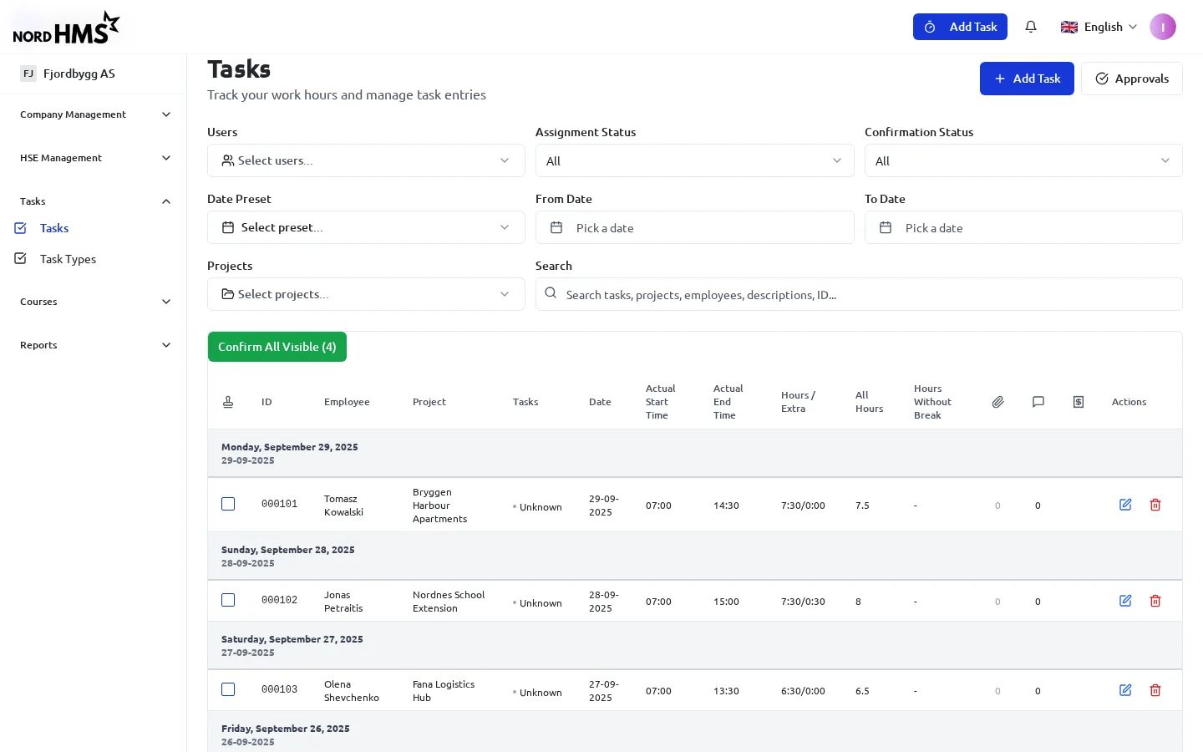Click project Bryggen Harbour Apartments
Screen dimensions: 1203x752
439,506
